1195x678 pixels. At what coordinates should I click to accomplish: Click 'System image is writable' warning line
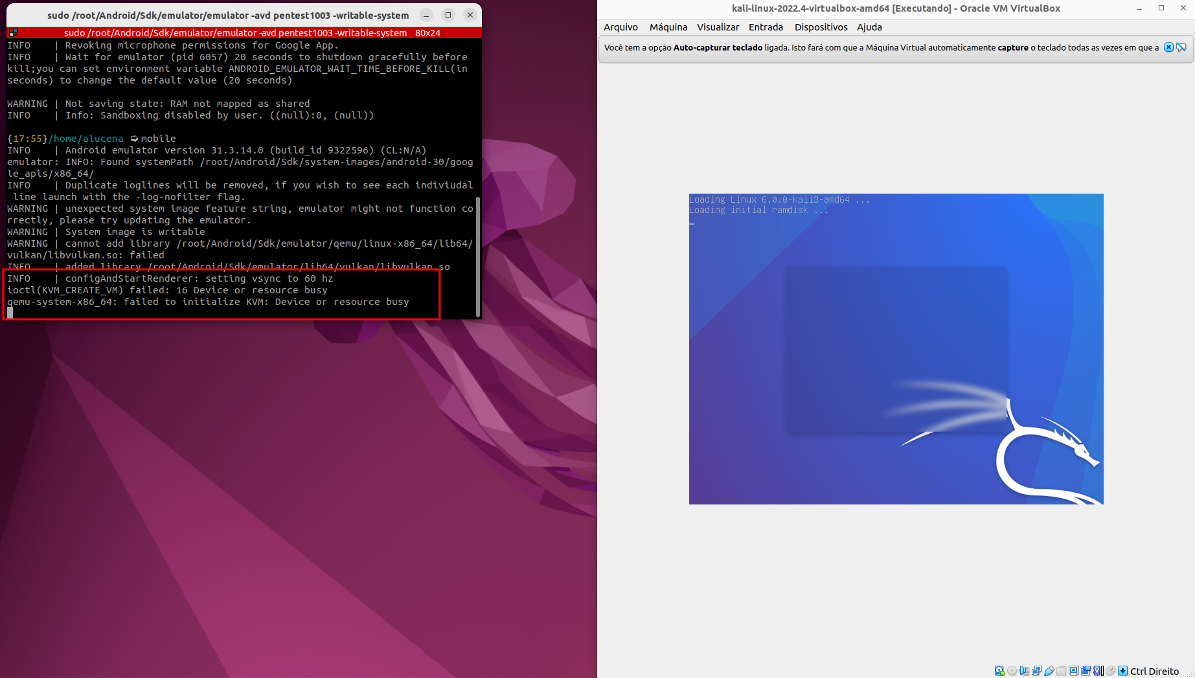[x=106, y=232]
